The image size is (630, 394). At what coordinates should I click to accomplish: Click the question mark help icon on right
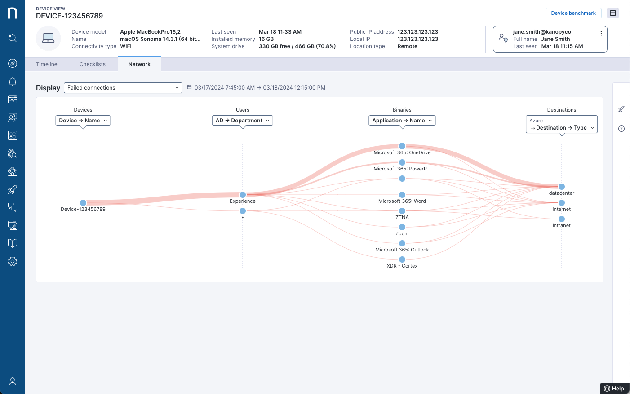(x=621, y=129)
